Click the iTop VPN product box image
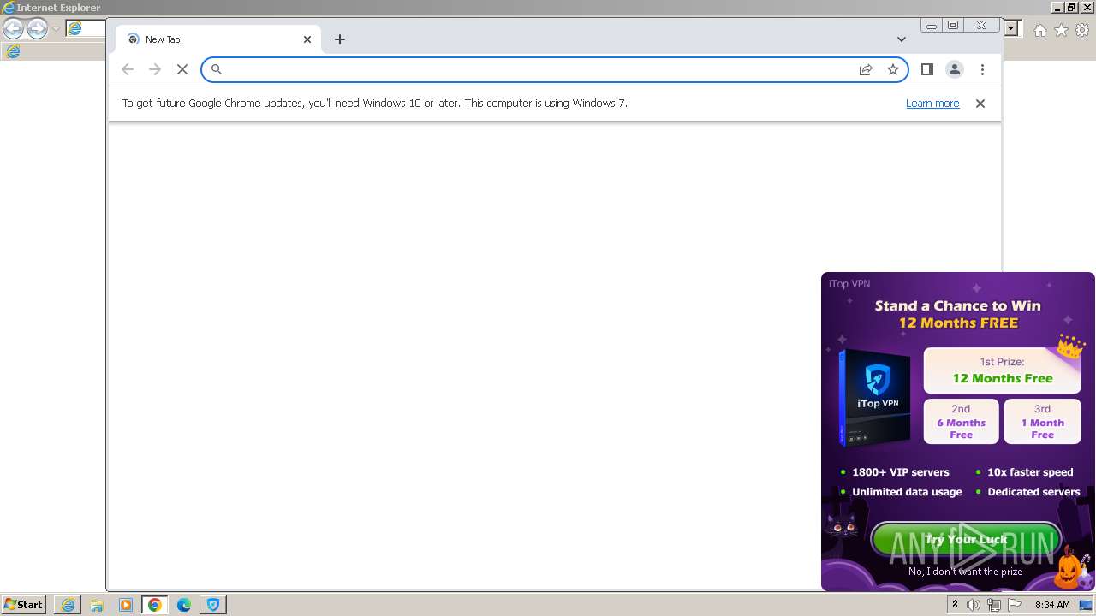Viewport: 1096px width, 616px height. pyautogui.click(x=874, y=397)
